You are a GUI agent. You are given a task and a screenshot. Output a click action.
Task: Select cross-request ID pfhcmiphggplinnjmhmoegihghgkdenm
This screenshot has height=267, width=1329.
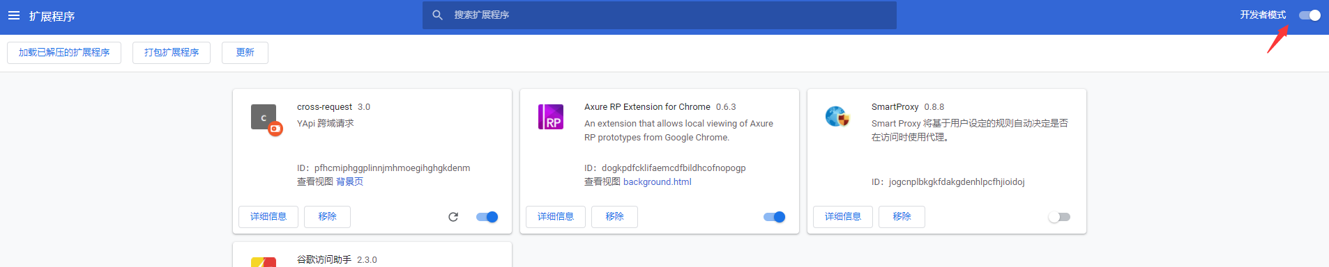point(392,168)
